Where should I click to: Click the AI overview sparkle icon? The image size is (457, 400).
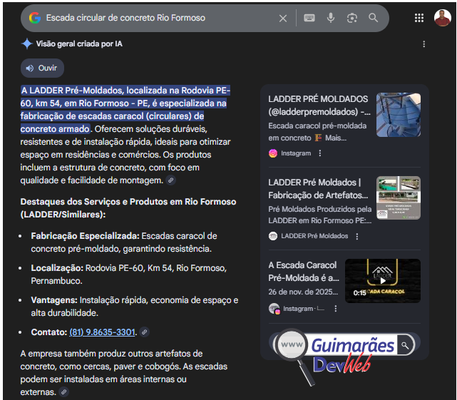coord(27,43)
